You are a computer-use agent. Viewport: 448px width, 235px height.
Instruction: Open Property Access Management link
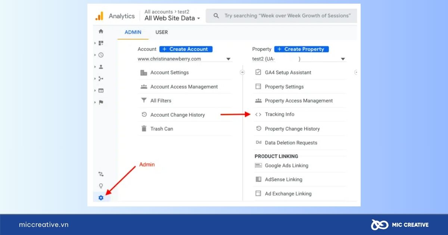coord(299,101)
